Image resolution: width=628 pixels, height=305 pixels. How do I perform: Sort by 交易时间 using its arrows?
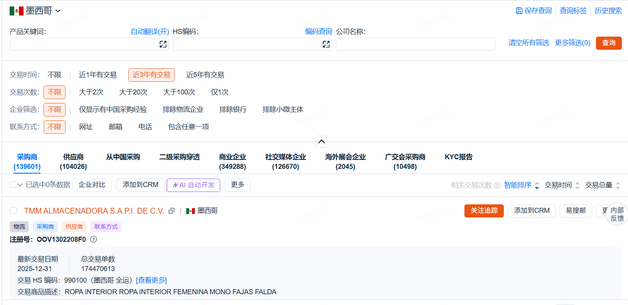click(577, 185)
